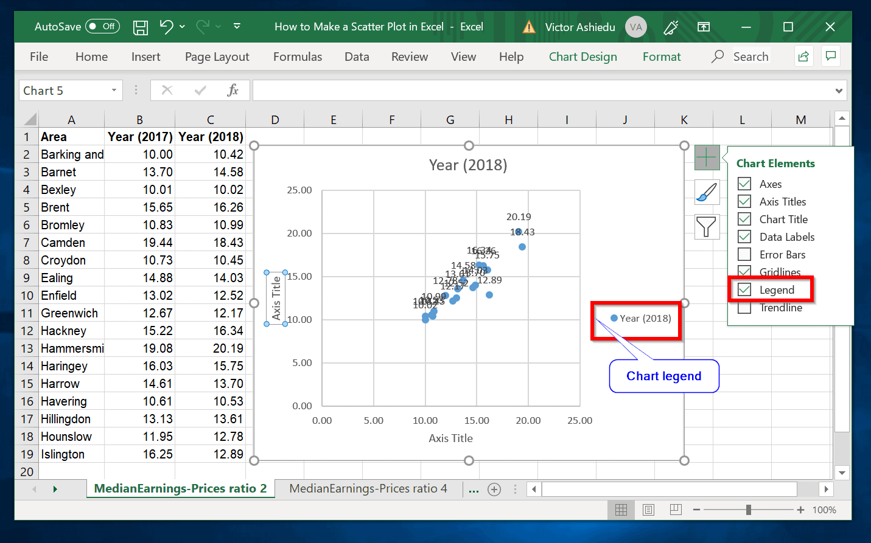
Task: Click the New Sheet plus button
Action: [494, 488]
